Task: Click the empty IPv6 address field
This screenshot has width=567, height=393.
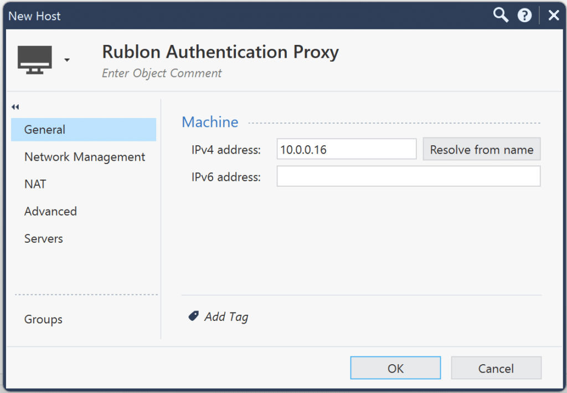Action: click(x=408, y=176)
